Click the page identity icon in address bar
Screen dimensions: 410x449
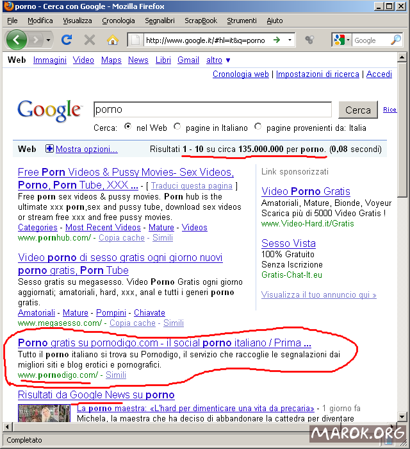(x=135, y=40)
